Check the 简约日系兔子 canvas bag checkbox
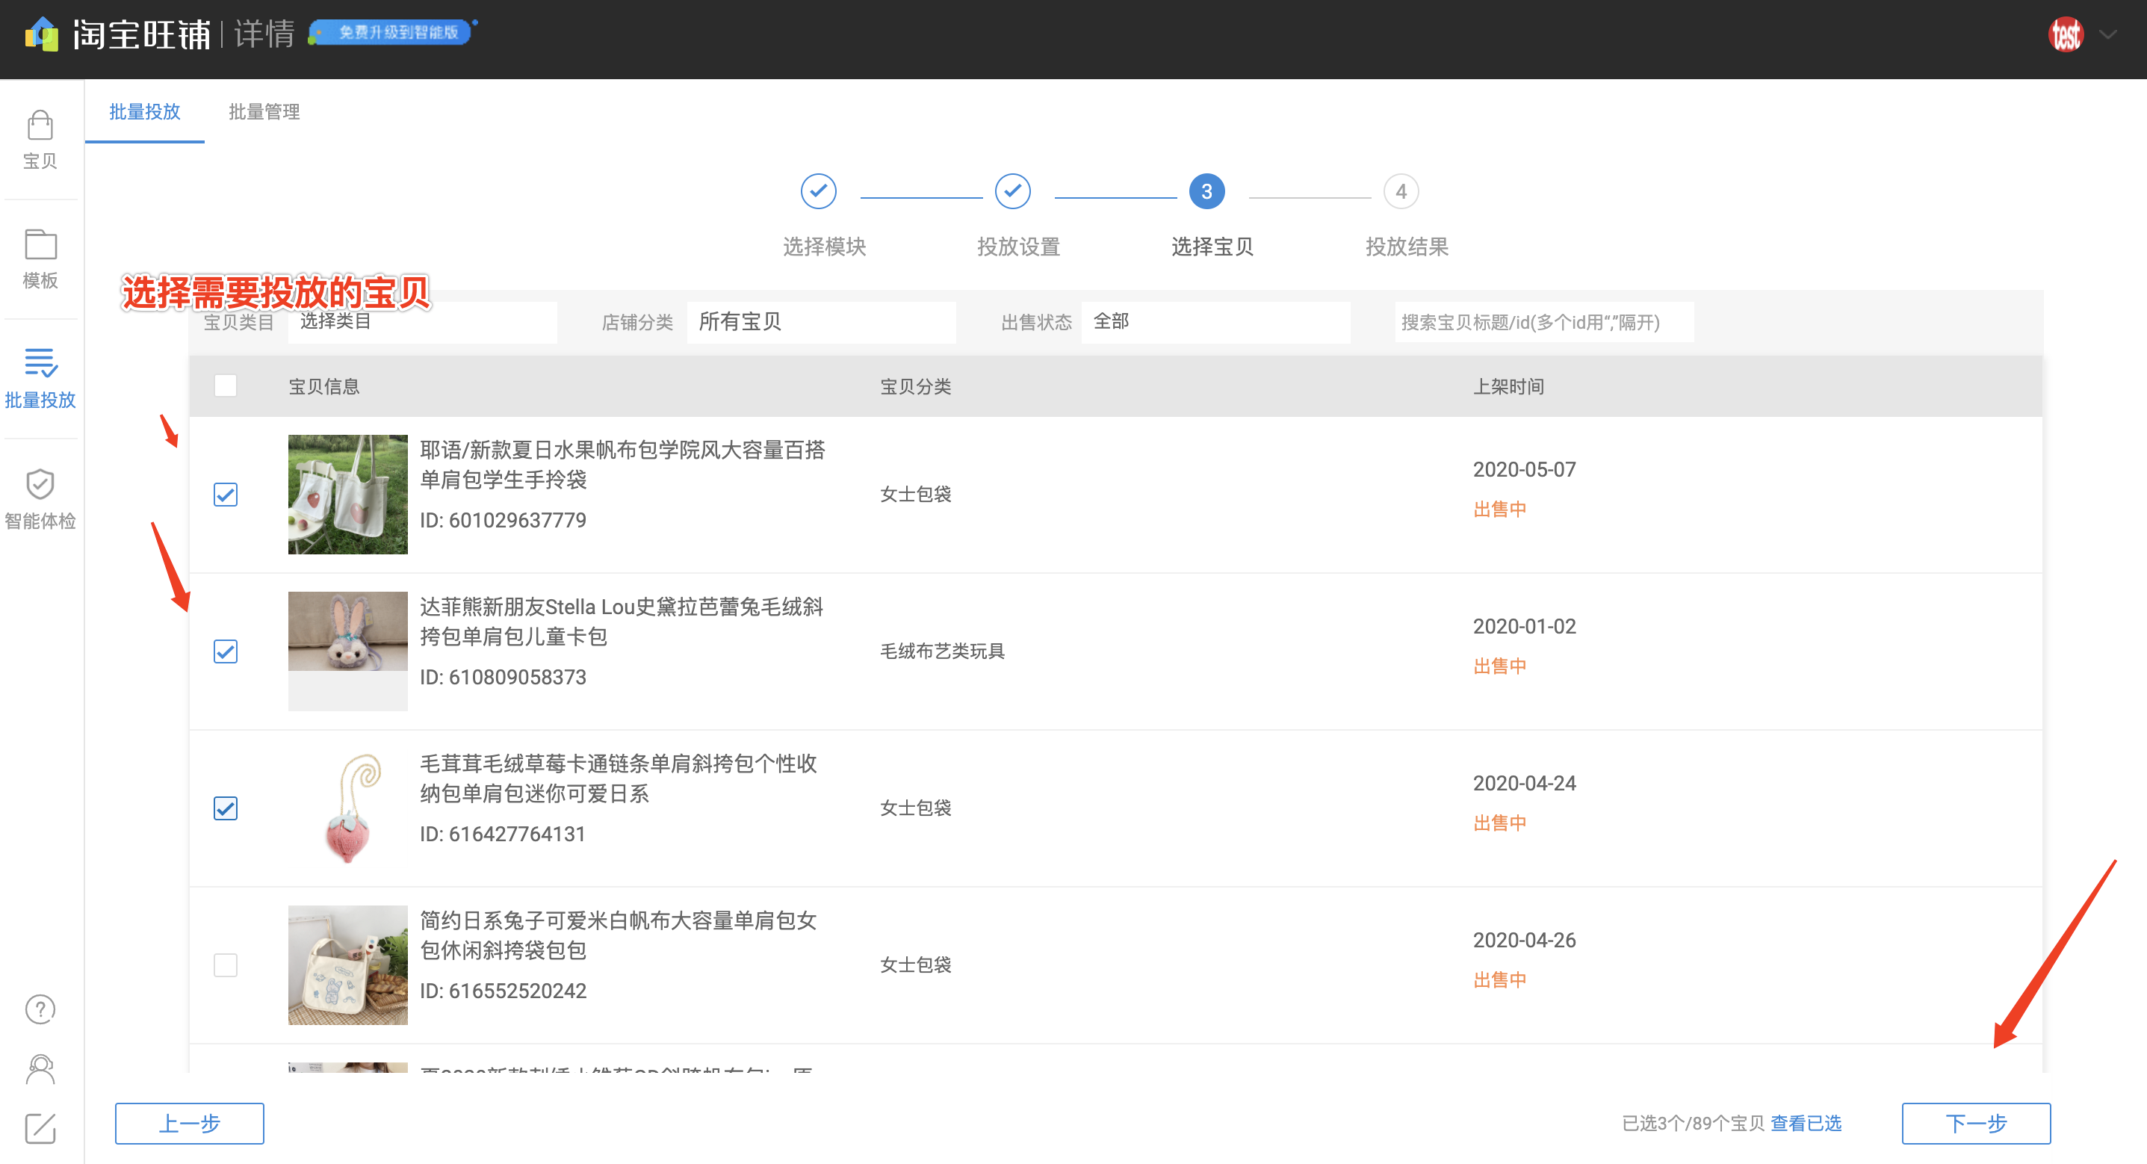The height and width of the screenshot is (1164, 2147). (x=225, y=965)
